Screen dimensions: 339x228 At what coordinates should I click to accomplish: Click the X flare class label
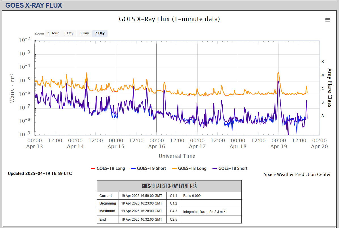[x=323, y=62]
